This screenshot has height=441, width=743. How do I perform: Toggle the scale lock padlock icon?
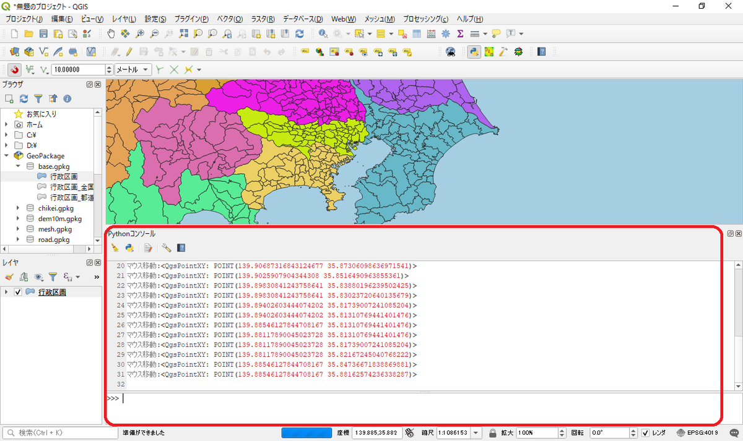(492, 433)
